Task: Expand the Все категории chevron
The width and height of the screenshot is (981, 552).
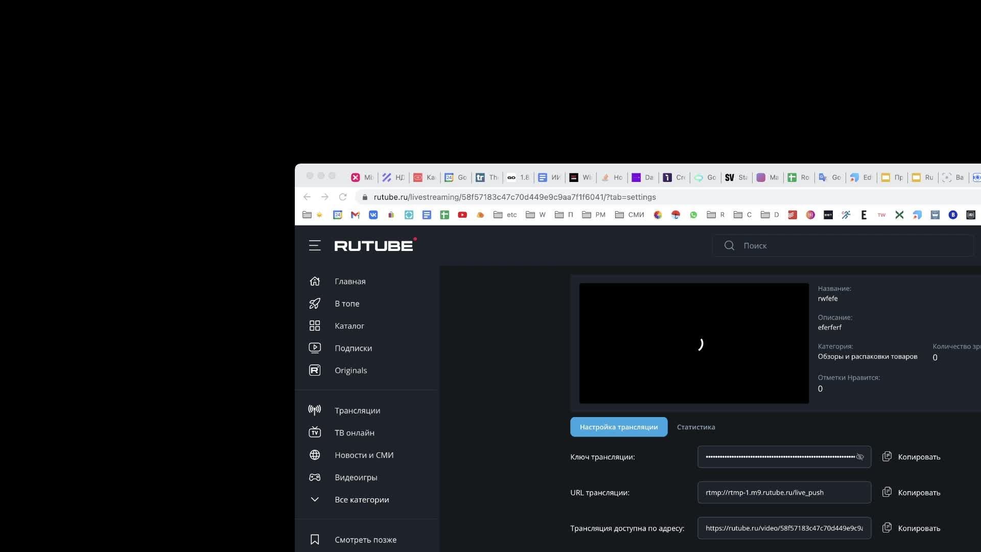Action: (315, 499)
